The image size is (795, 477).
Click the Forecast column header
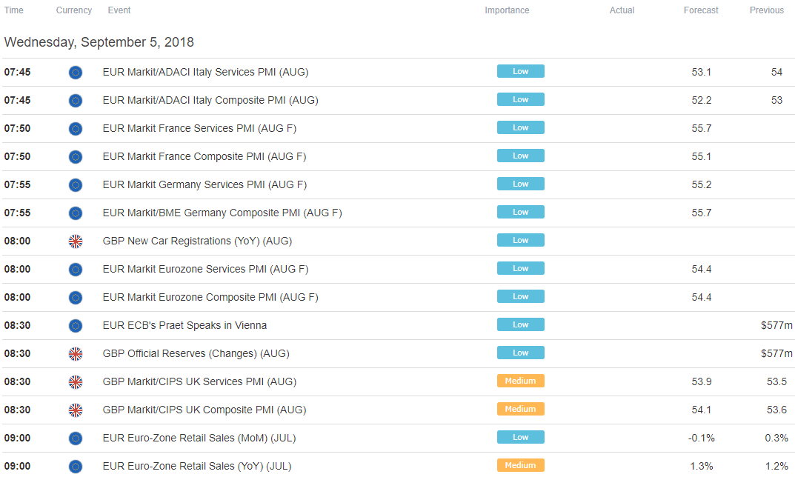pos(701,10)
